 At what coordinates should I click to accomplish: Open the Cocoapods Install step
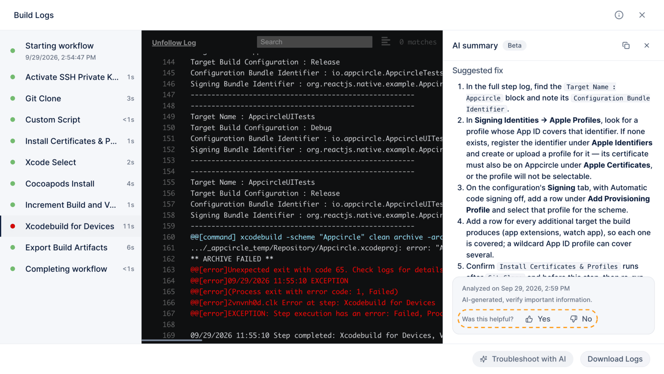click(71, 184)
